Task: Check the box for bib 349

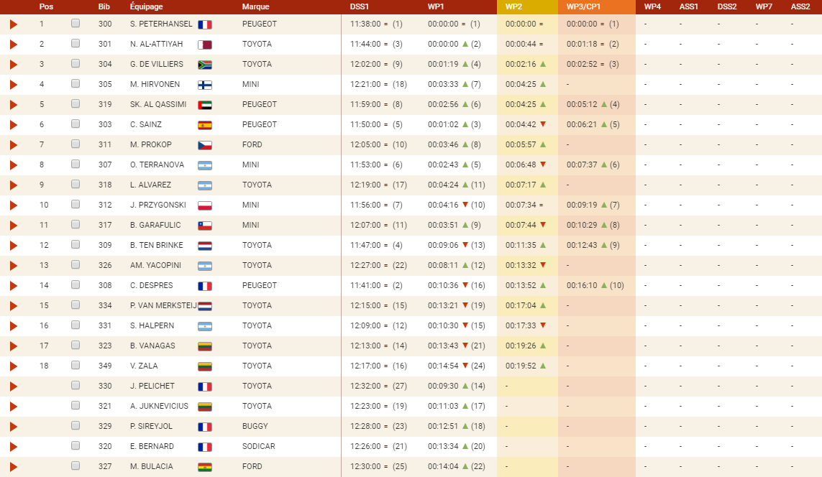Action: pyautogui.click(x=76, y=365)
